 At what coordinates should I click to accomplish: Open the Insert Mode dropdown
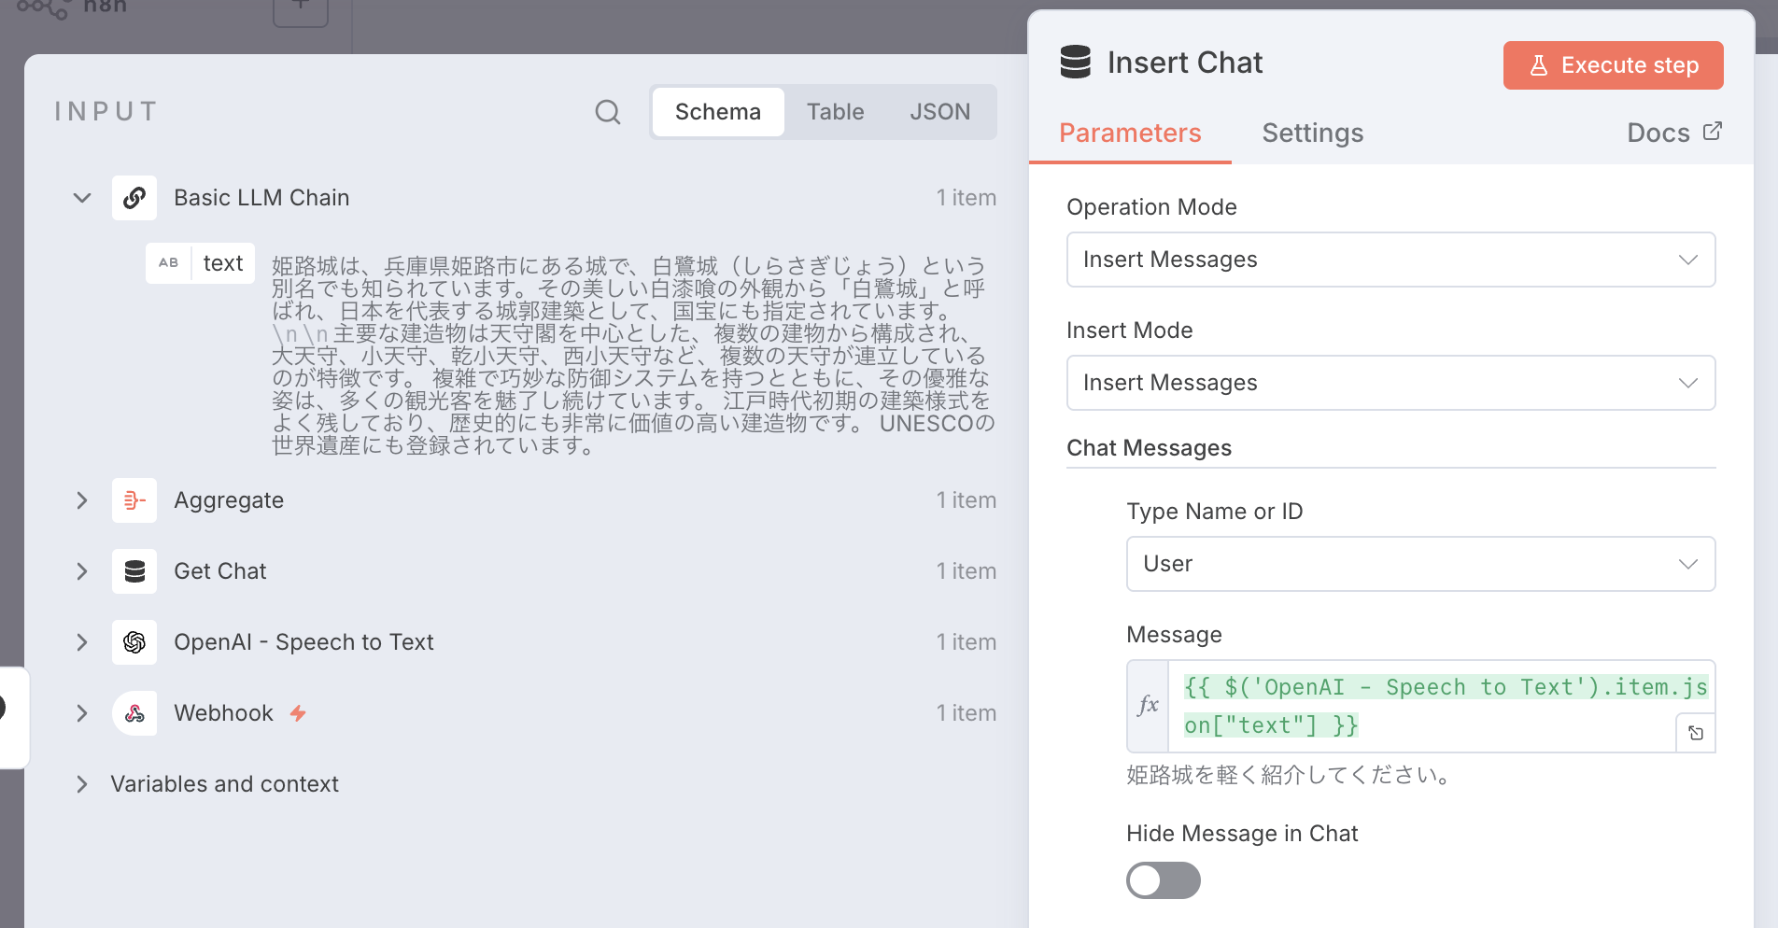(x=1390, y=383)
